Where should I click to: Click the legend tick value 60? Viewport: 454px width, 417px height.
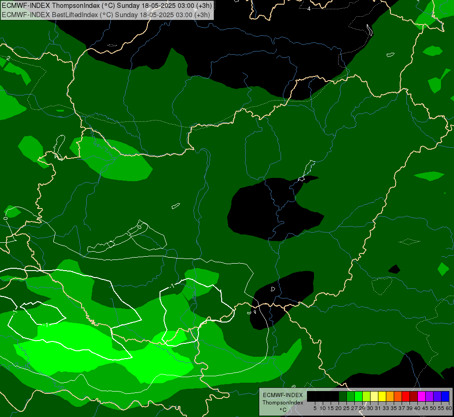449,408
